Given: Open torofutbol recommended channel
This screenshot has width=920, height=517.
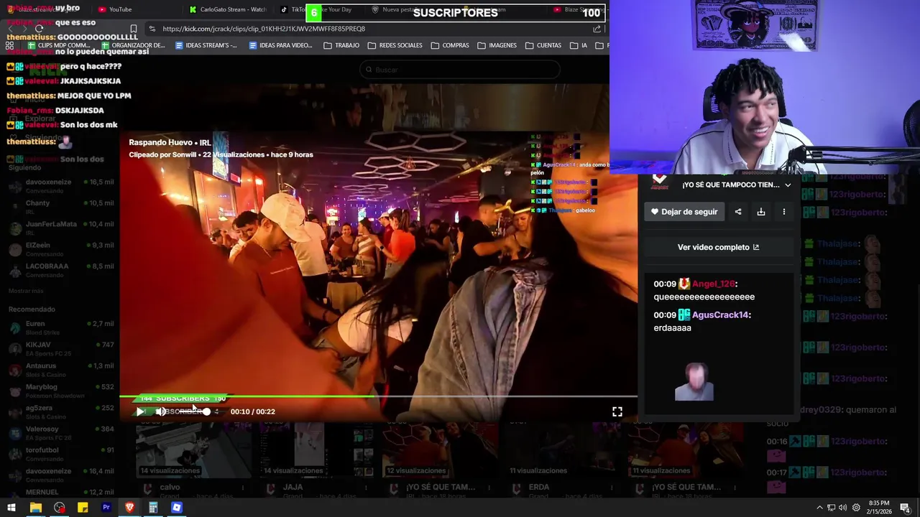Looking at the screenshot, I should [61, 454].
